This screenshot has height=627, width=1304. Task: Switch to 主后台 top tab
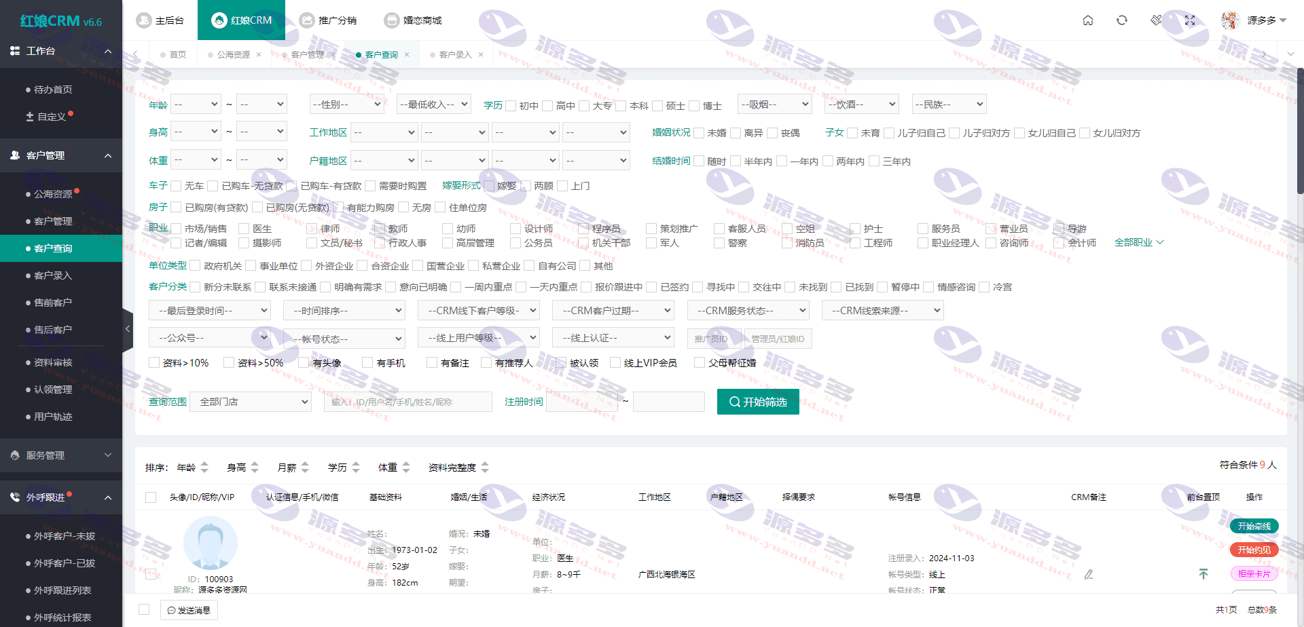pos(160,20)
